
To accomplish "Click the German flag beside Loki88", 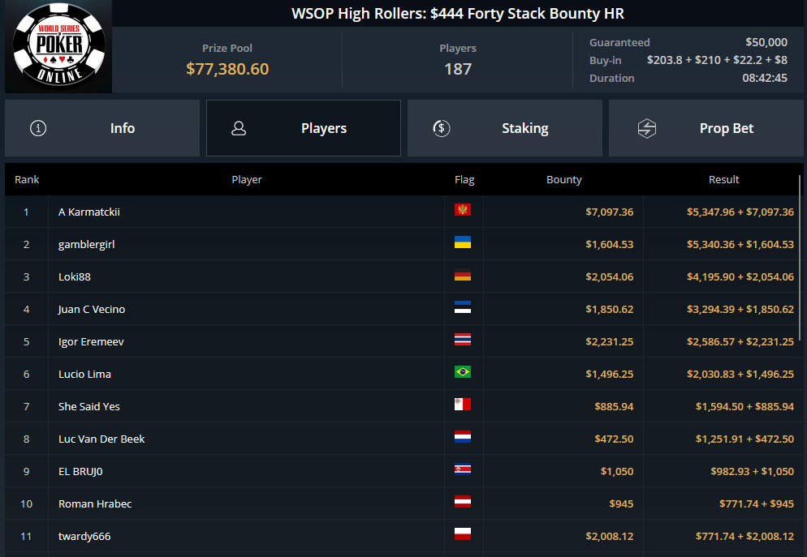I will 463,274.
